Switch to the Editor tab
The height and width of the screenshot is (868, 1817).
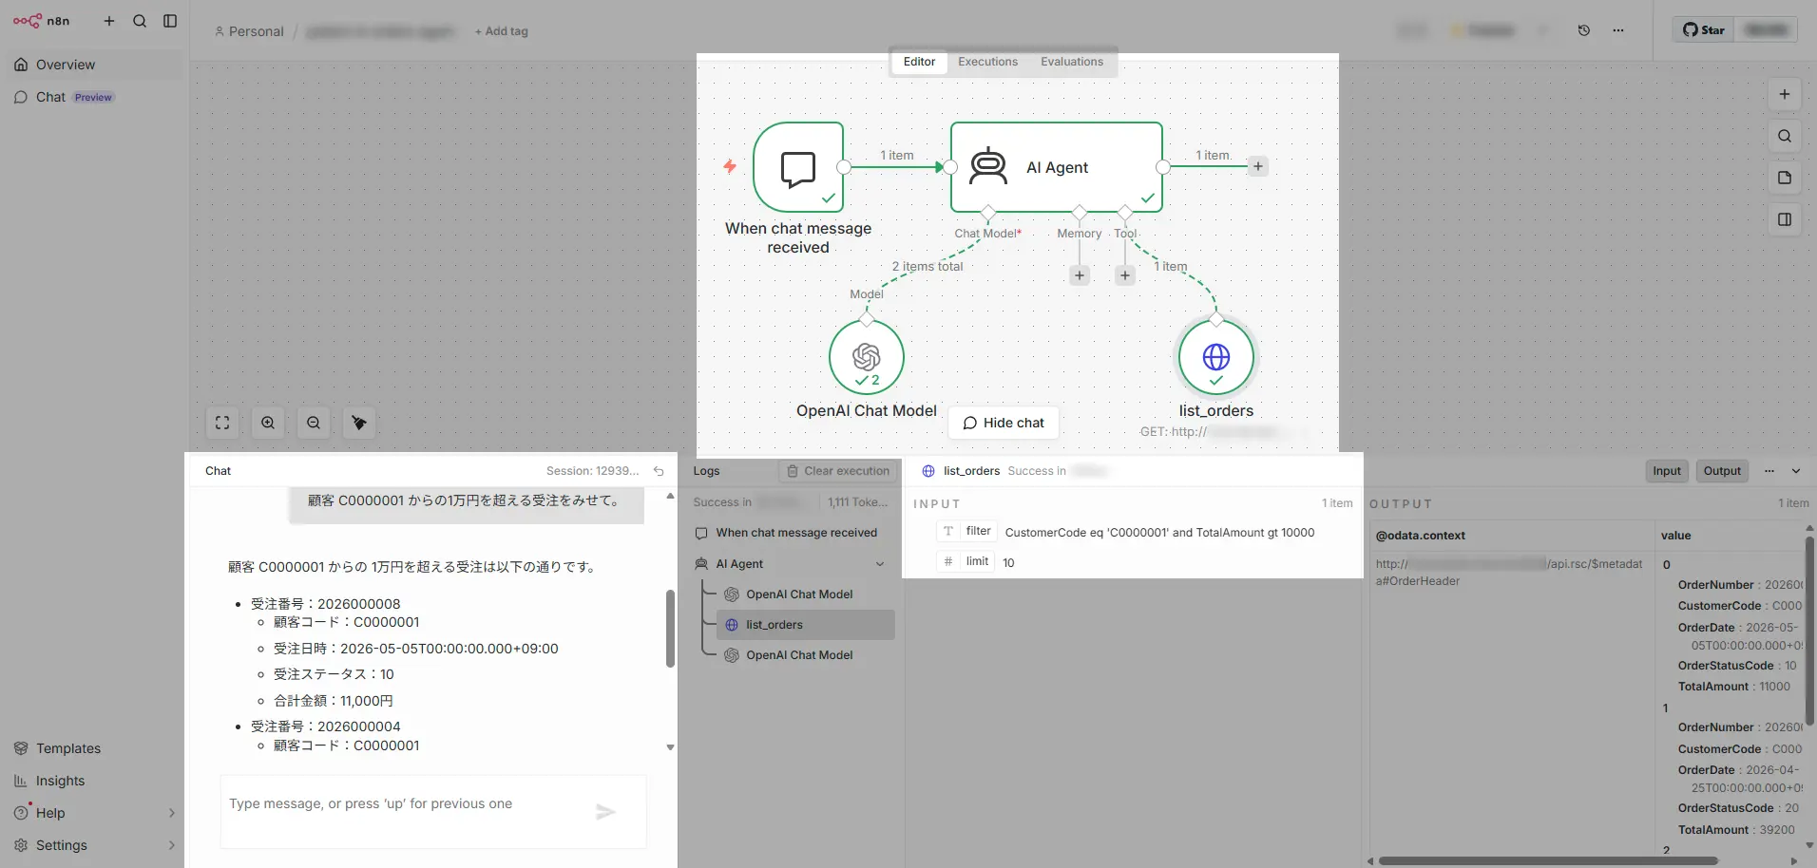pos(919,62)
